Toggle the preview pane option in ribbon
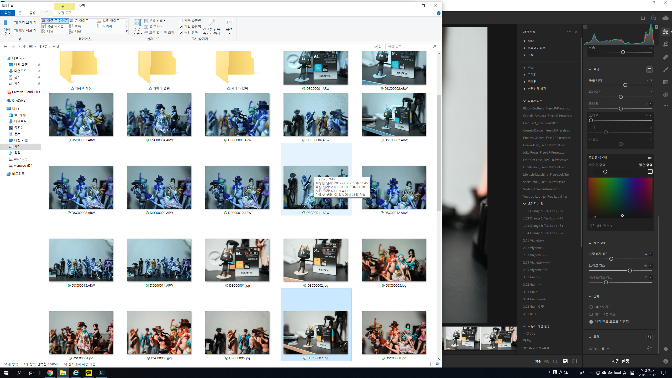The height and width of the screenshot is (378, 672). tap(25, 23)
